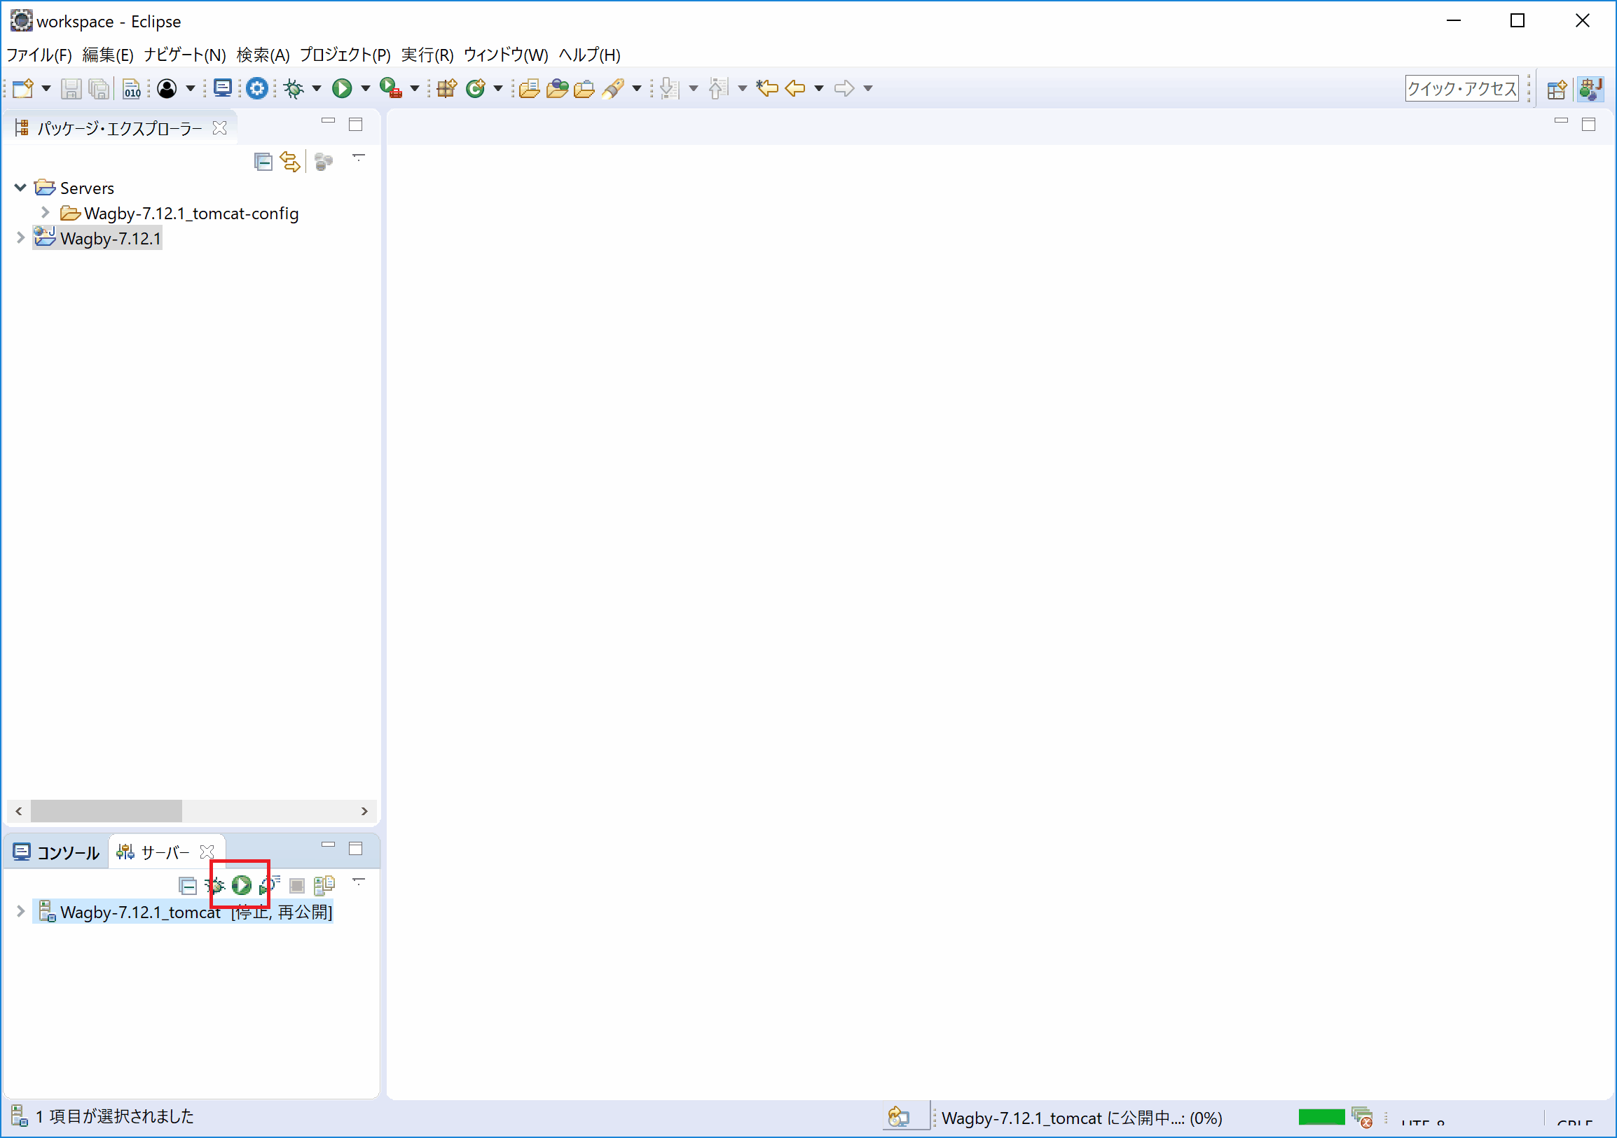Click the New Java Class icon
This screenshot has width=1617, height=1138.
[476, 89]
